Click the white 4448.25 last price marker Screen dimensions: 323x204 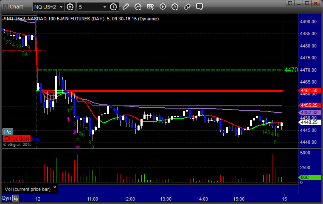310,122
